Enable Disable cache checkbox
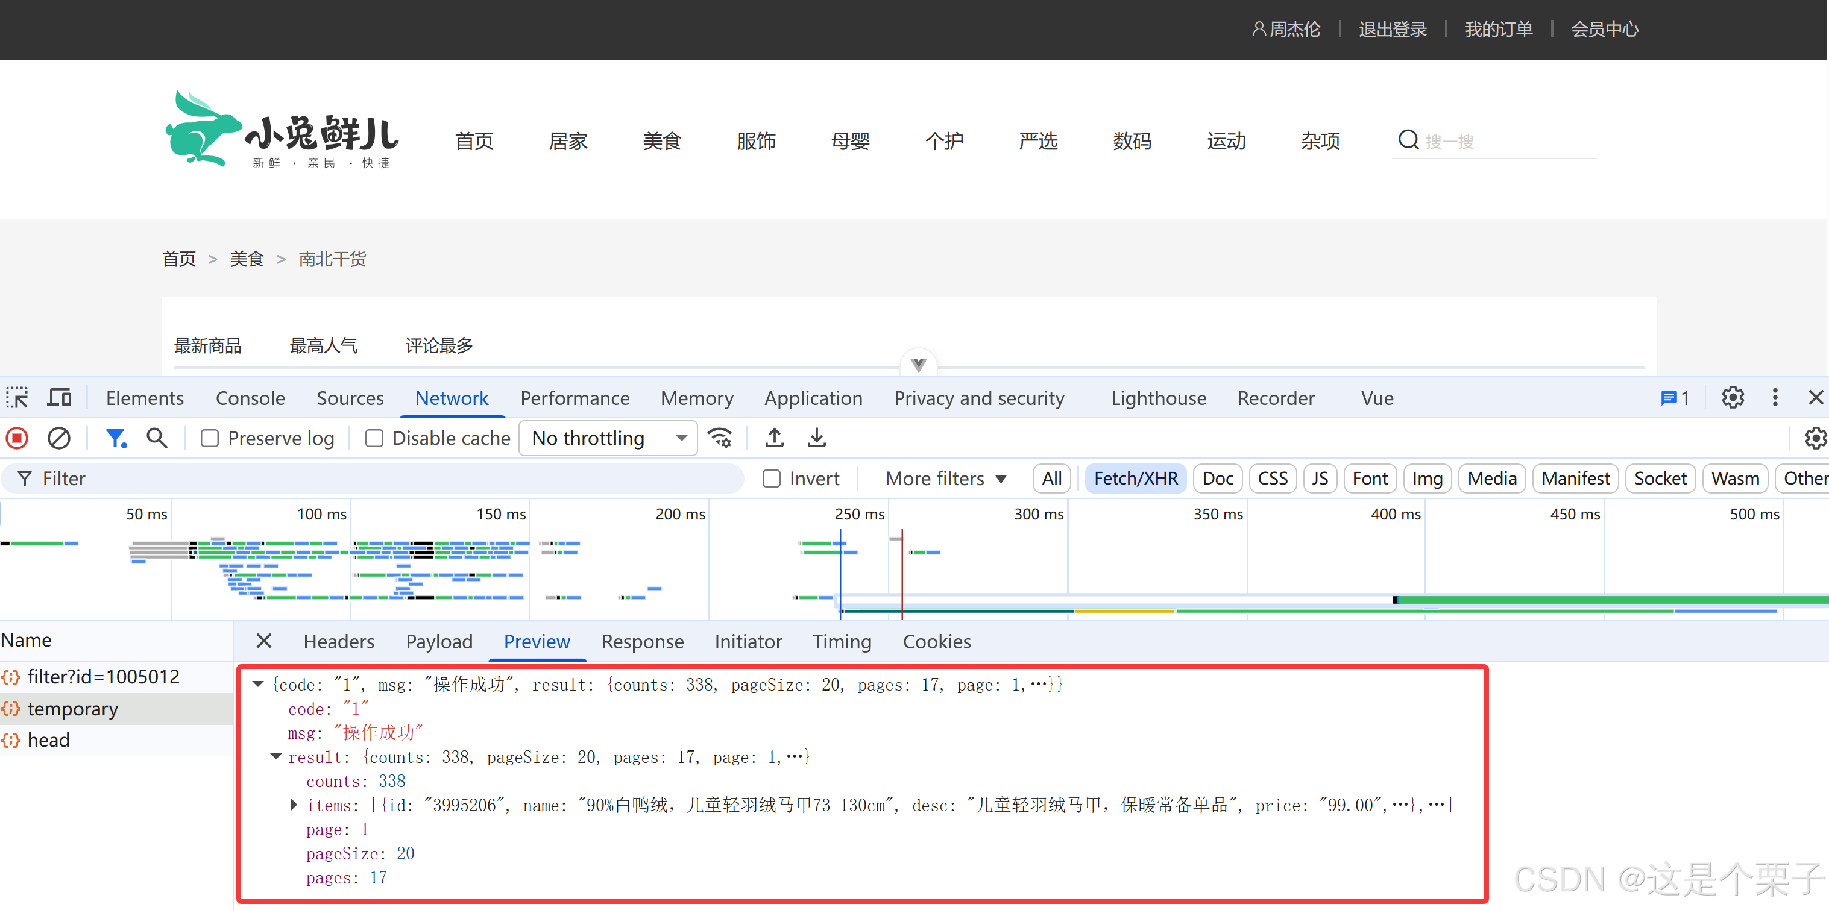The image size is (1829, 910). 374,438
